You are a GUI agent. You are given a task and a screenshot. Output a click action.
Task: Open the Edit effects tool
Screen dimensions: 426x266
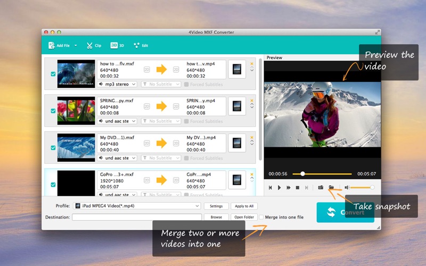[x=141, y=46]
